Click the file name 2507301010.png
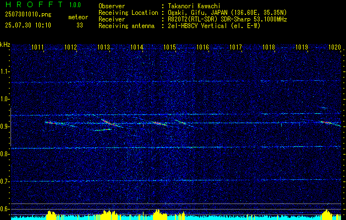The image size is (346, 220). pos(28,15)
